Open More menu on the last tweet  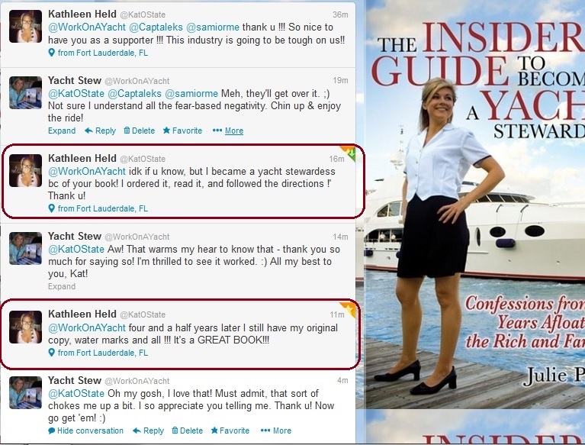[x=275, y=430]
